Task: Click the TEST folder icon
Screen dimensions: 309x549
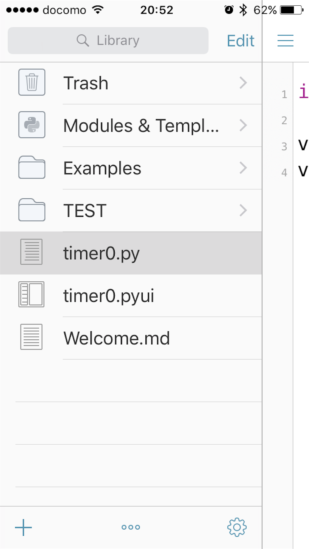Action: tap(32, 210)
